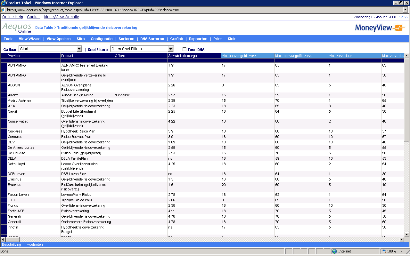The image size is (410, 256).
Task: Choose Sorteren from the menu bar
Action: [x=127, y=39]
